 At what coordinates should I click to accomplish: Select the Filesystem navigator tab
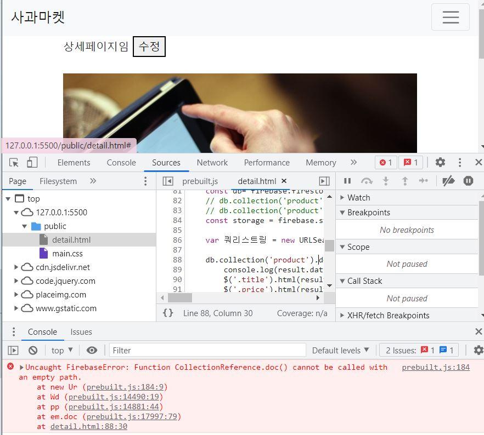[x=58, y=181]
